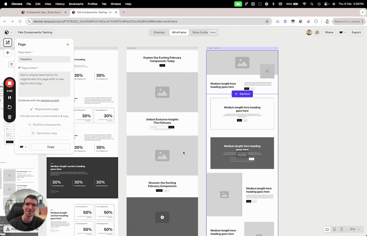
Task: Open the comments speech bubble icon
Action: tap(317, 32)
